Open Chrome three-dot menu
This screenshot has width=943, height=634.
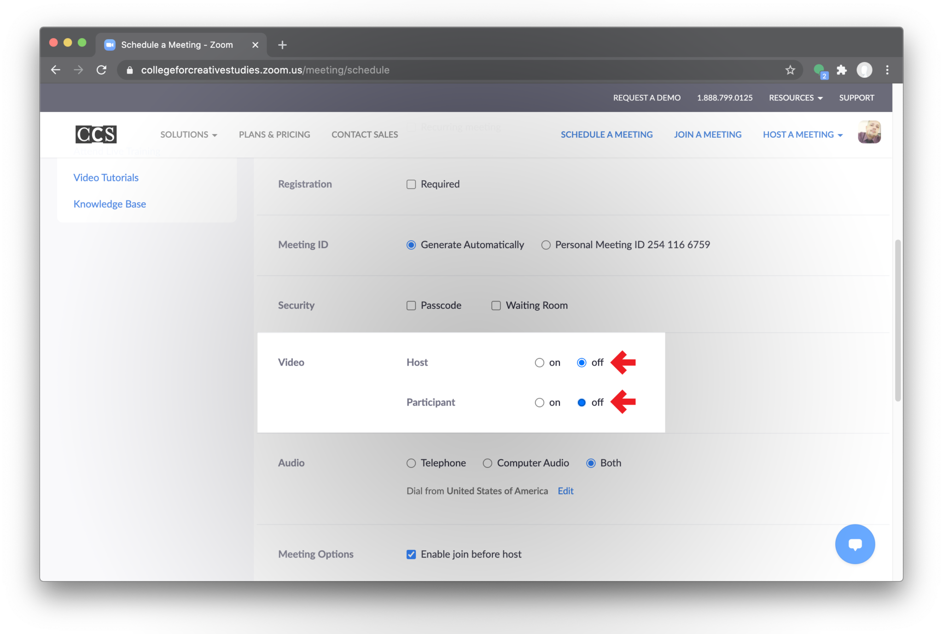coord(887,70)
